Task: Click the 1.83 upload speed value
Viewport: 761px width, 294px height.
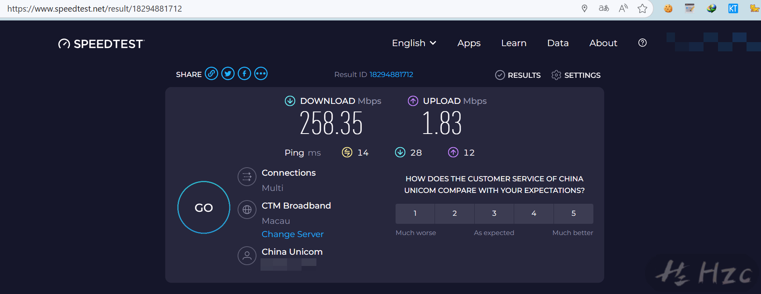Action: point(442,123)
